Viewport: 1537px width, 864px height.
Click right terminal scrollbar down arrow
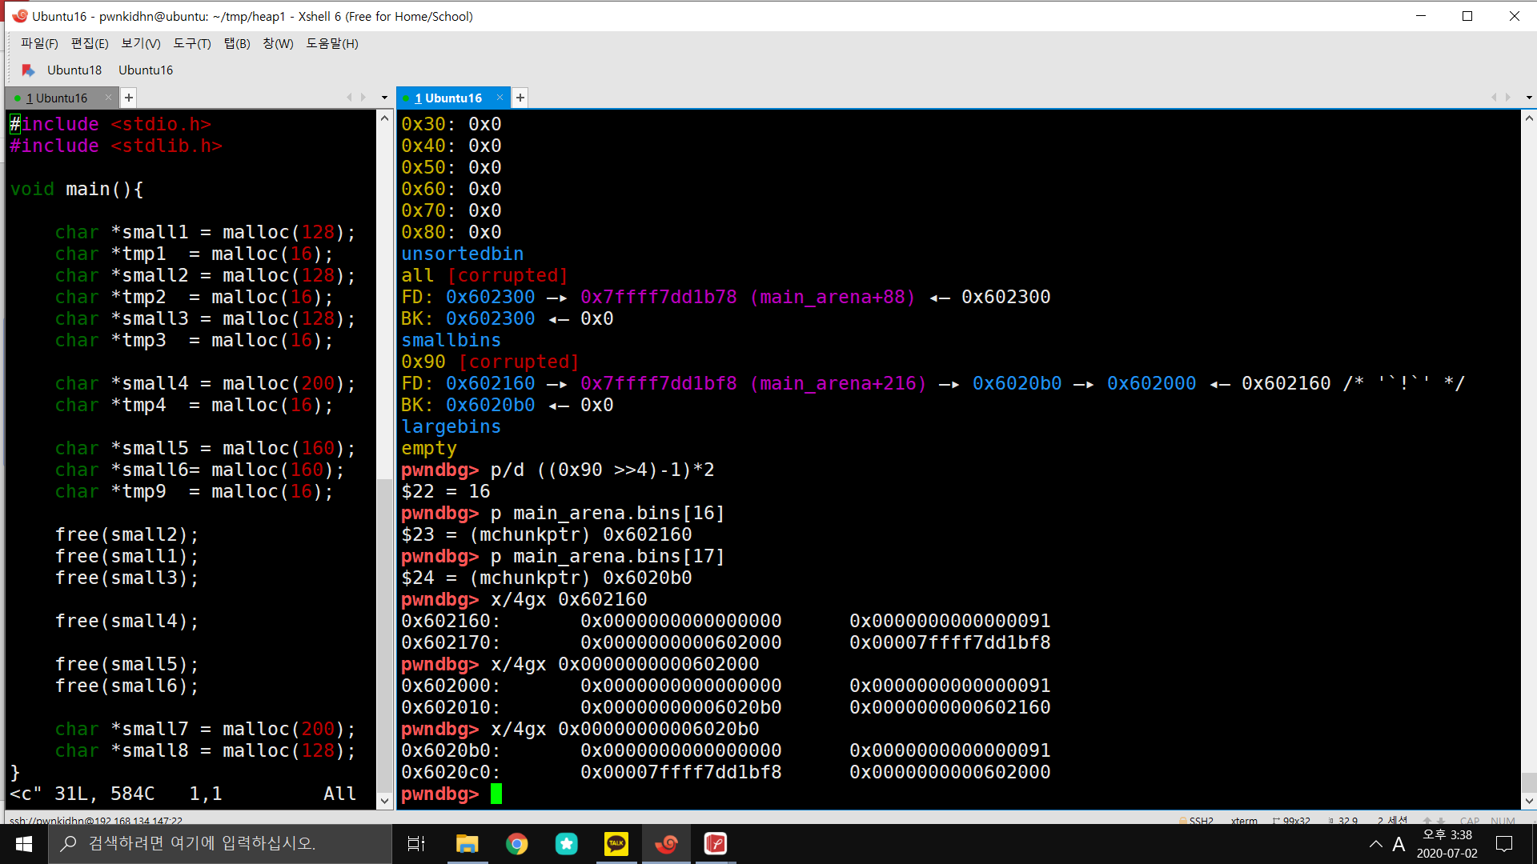(x=1529, y=800)
